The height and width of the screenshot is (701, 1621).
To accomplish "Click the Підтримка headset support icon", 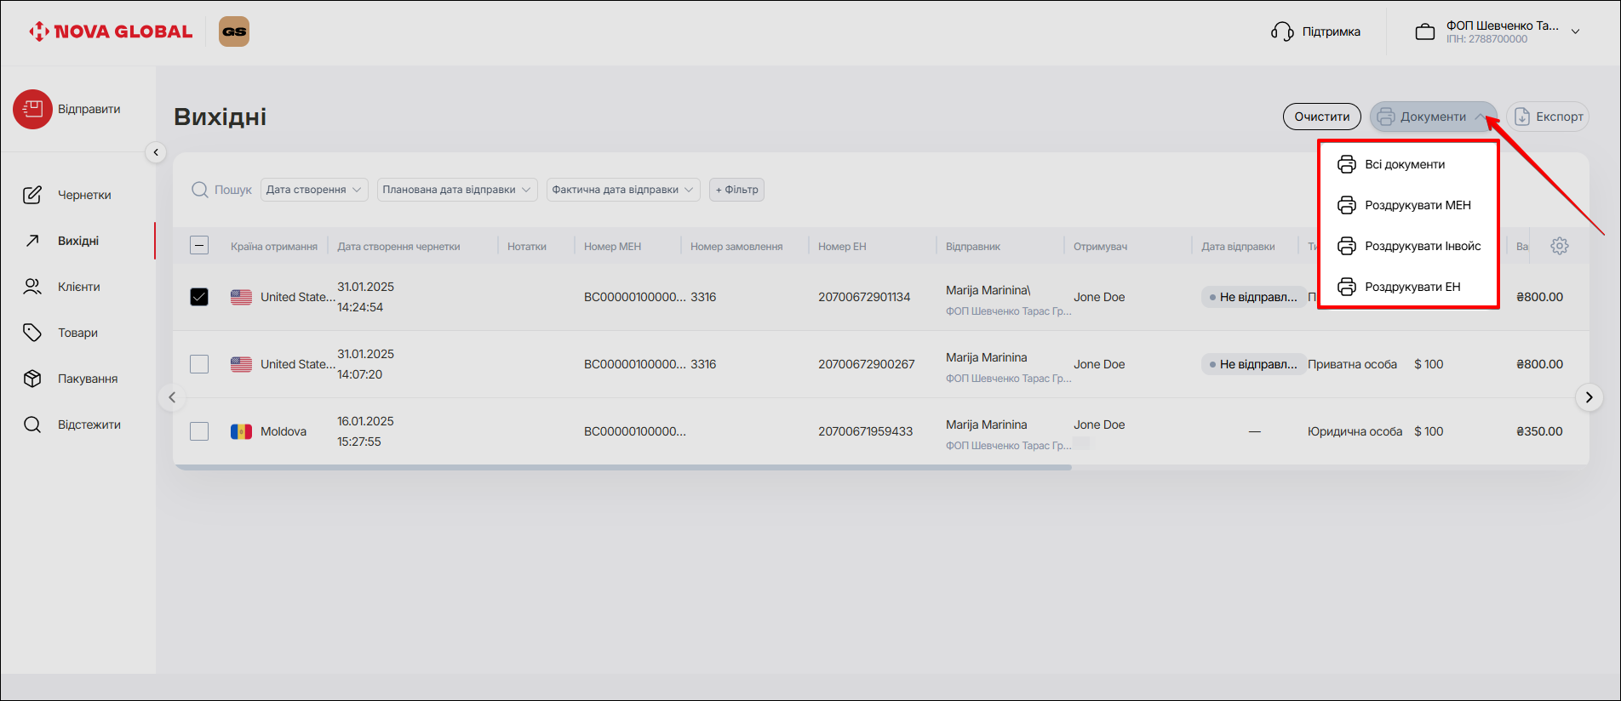I will pos(1282,31).
